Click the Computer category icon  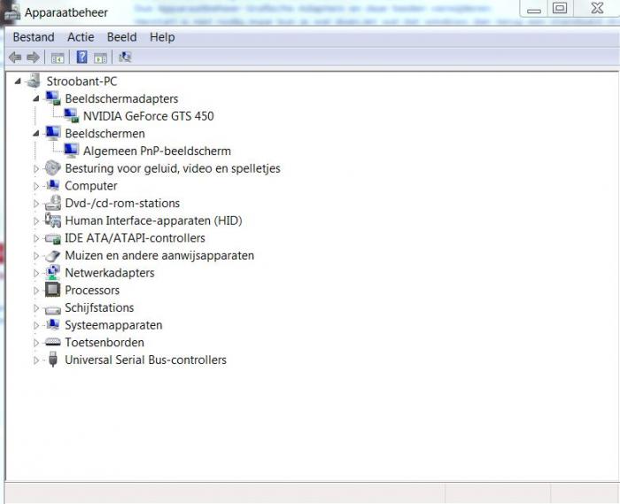pyautogui.click(x=52, y=185)
